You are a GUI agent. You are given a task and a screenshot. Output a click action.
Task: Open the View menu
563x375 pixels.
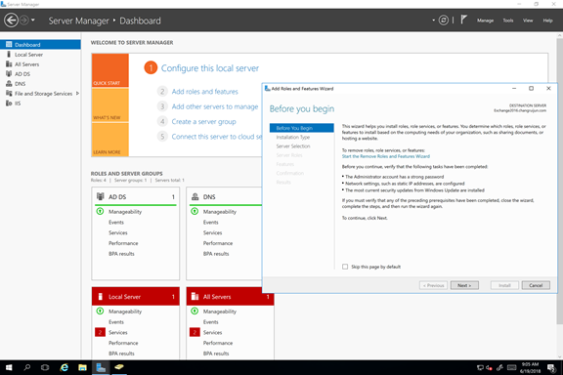pyautogui.click(x=528, y=21)
